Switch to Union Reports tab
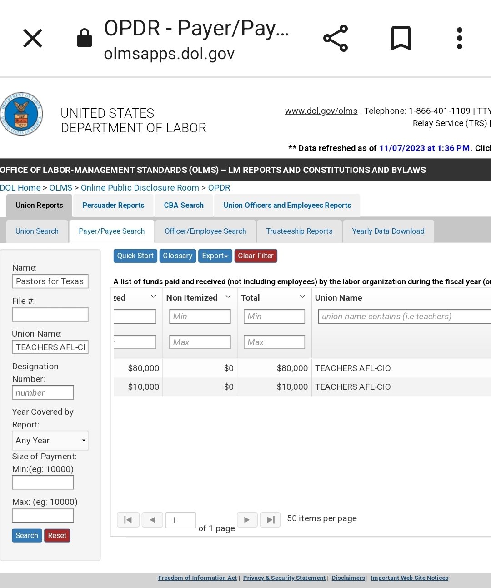 (x=39, y=206)
